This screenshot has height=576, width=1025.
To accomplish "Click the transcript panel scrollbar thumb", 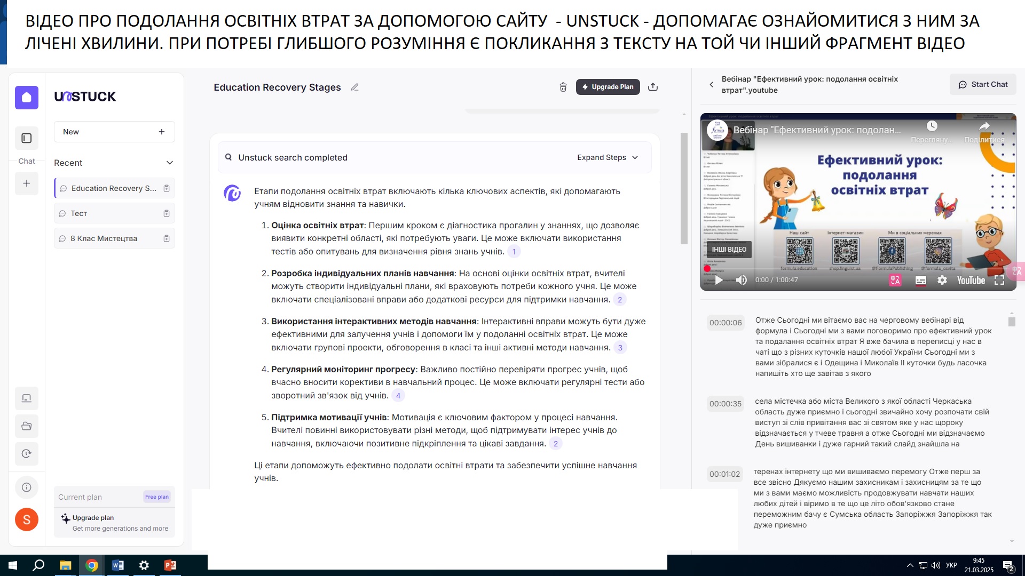I will coord(1012,322).
